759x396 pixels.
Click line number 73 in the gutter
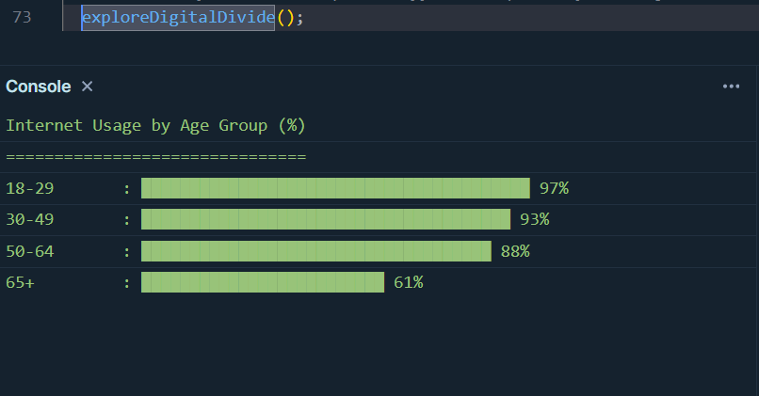pos(22,18)
